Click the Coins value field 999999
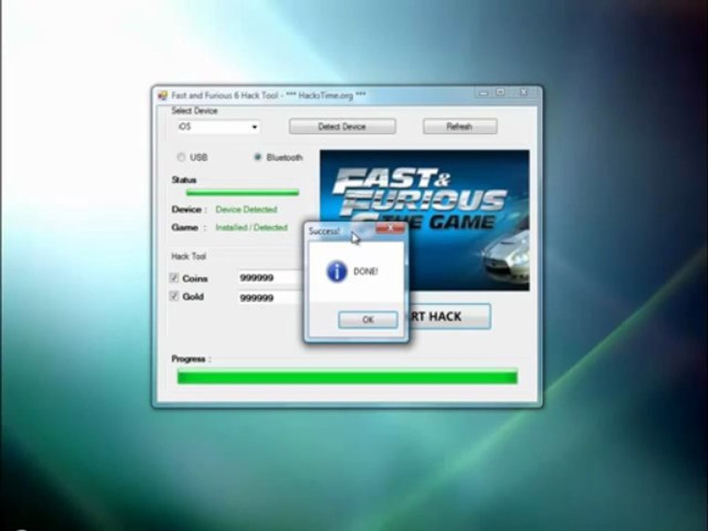Image resolution: width=708 pixels, height=531 pixels. (x=271, y=278)
